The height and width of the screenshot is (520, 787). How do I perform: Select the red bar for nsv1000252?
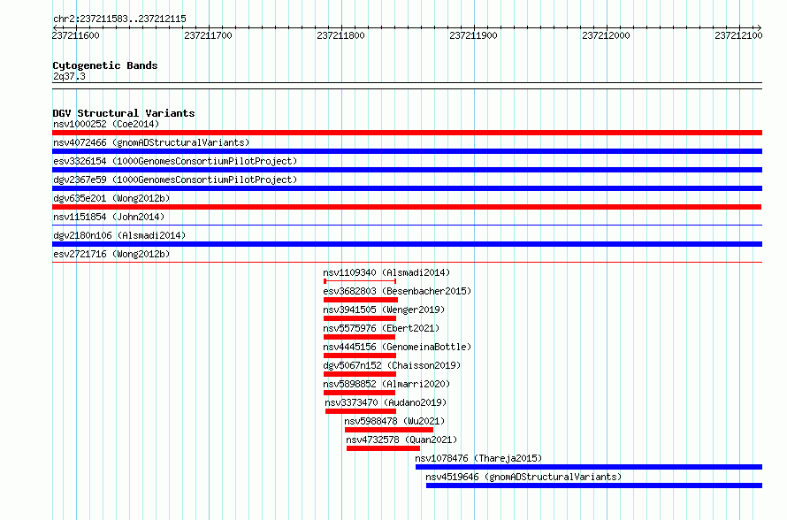tap(407, 133)
